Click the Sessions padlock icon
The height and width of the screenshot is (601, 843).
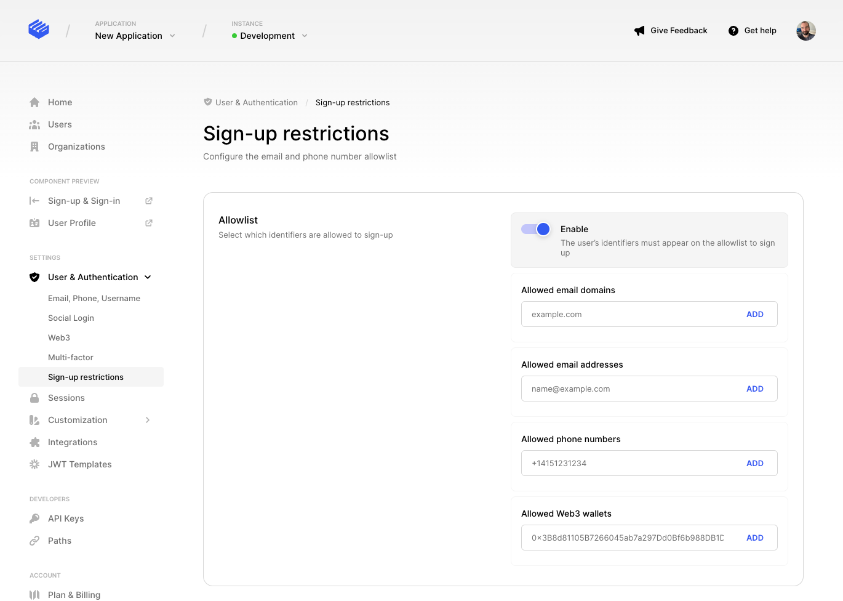[x=35, y=398]
